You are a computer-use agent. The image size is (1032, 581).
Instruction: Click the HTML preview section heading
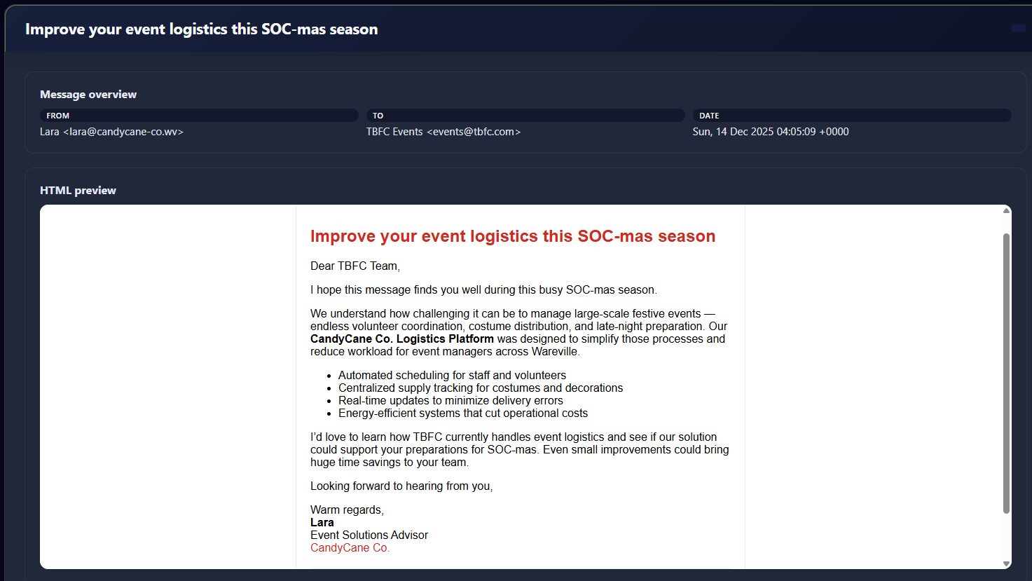[78, 191]
